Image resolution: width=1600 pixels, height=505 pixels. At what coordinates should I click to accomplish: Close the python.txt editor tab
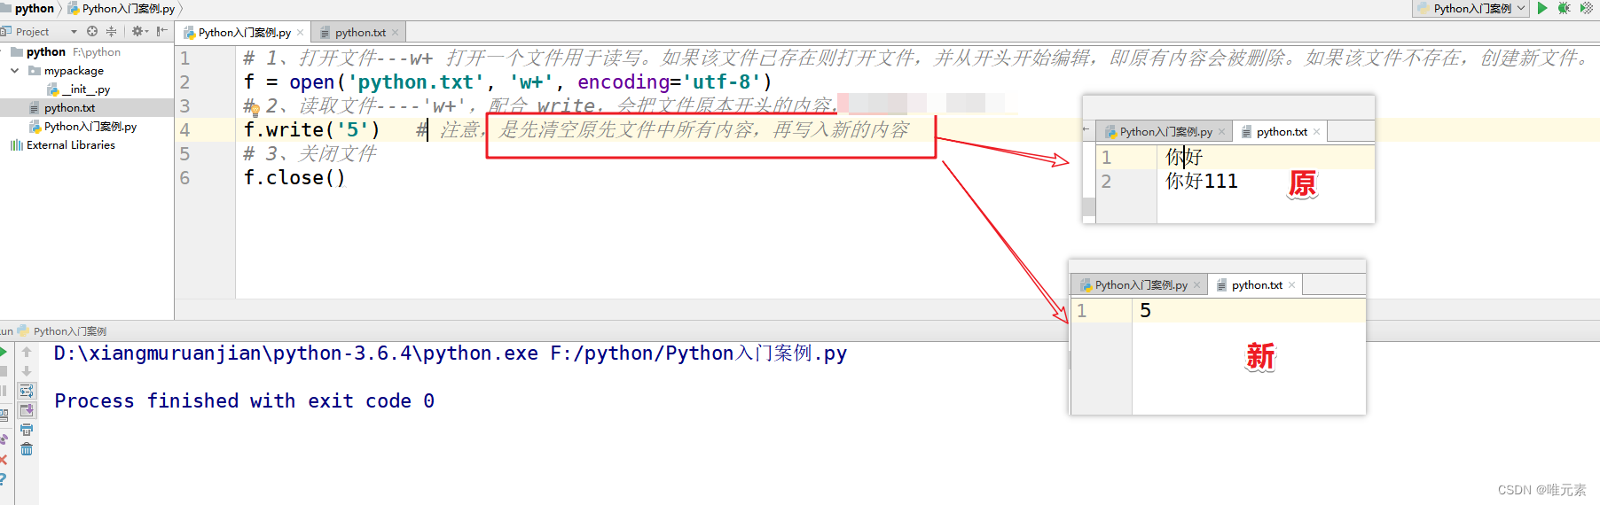[396, 33]
